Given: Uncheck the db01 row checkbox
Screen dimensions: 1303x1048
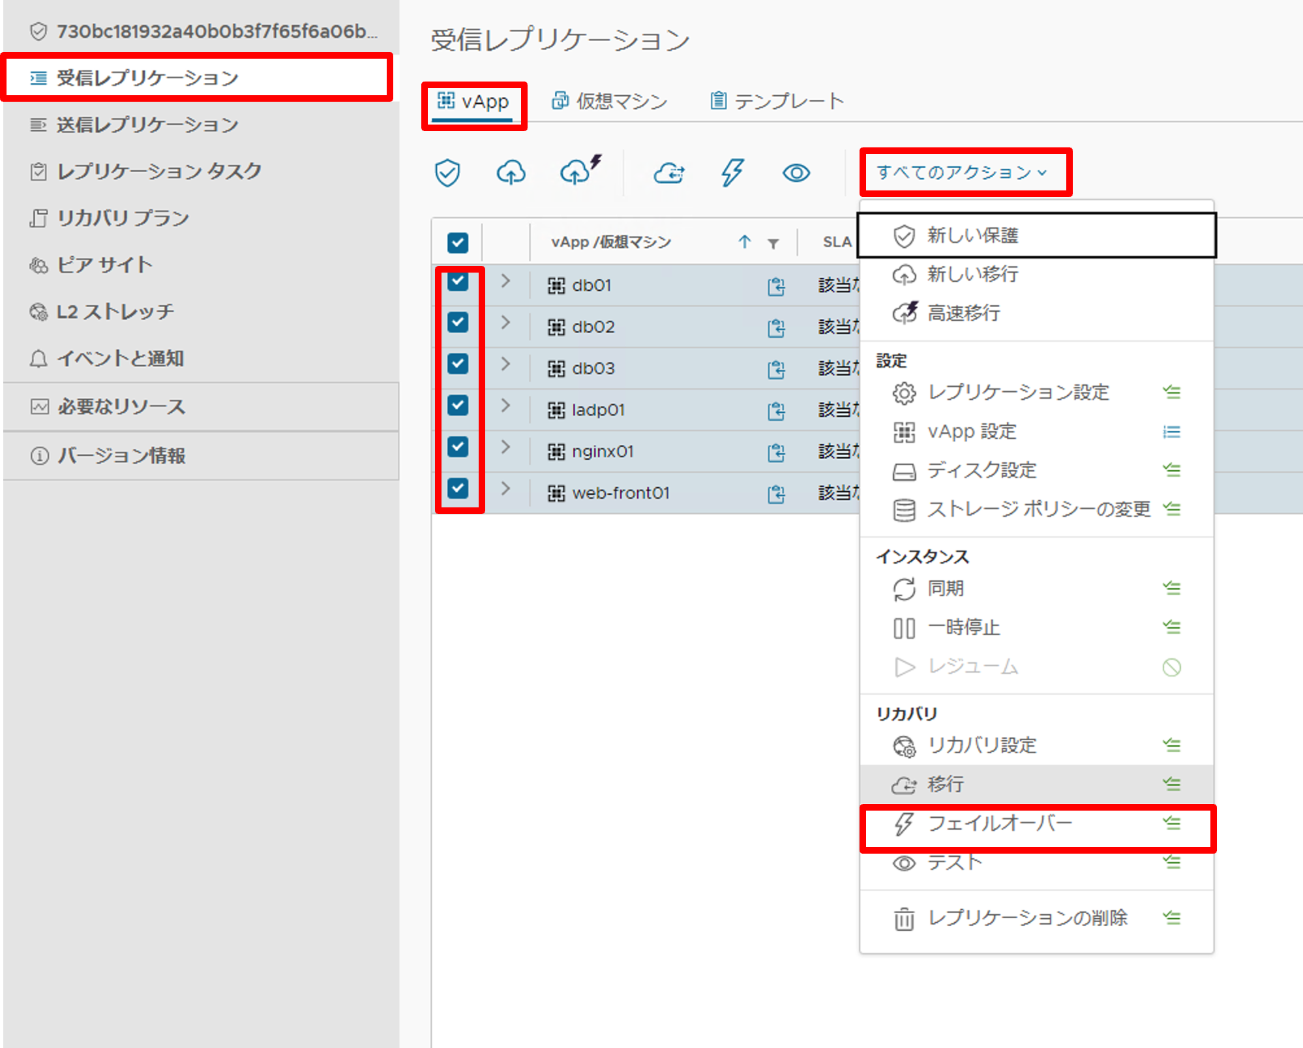Looking at the screenshot, I should [458, 282].
